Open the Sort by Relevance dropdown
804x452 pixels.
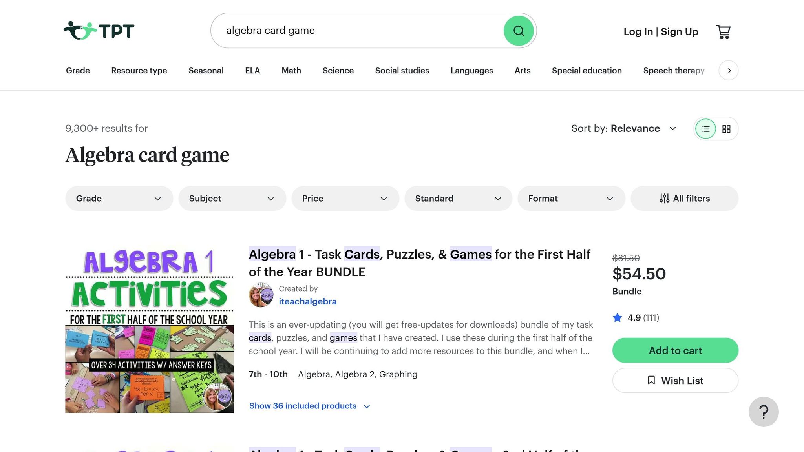pos(624,128)
